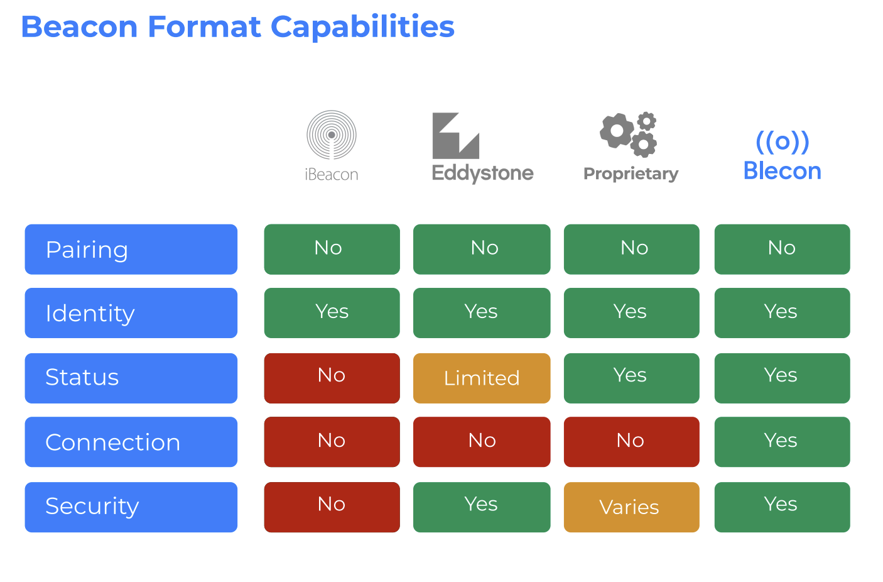Viewport: 883px width, 582px height.
Task: Click the orange Limited cell for Eddystone
Action: (482, 378)
